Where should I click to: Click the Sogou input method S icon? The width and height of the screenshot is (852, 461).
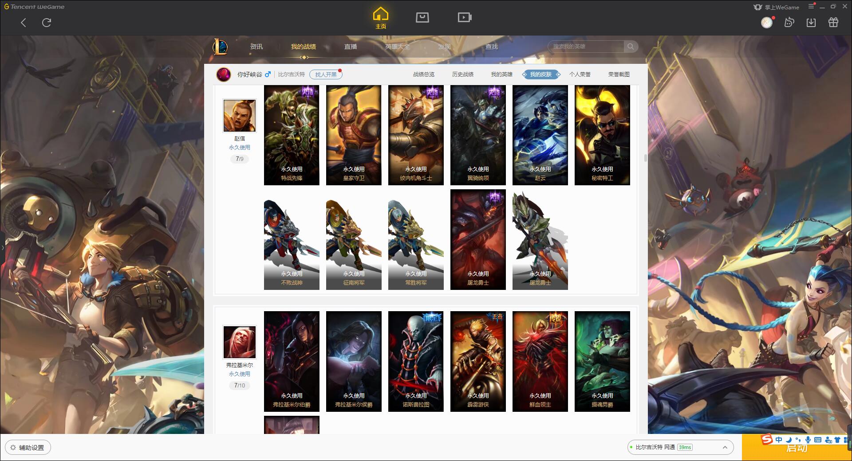(767, 440)
